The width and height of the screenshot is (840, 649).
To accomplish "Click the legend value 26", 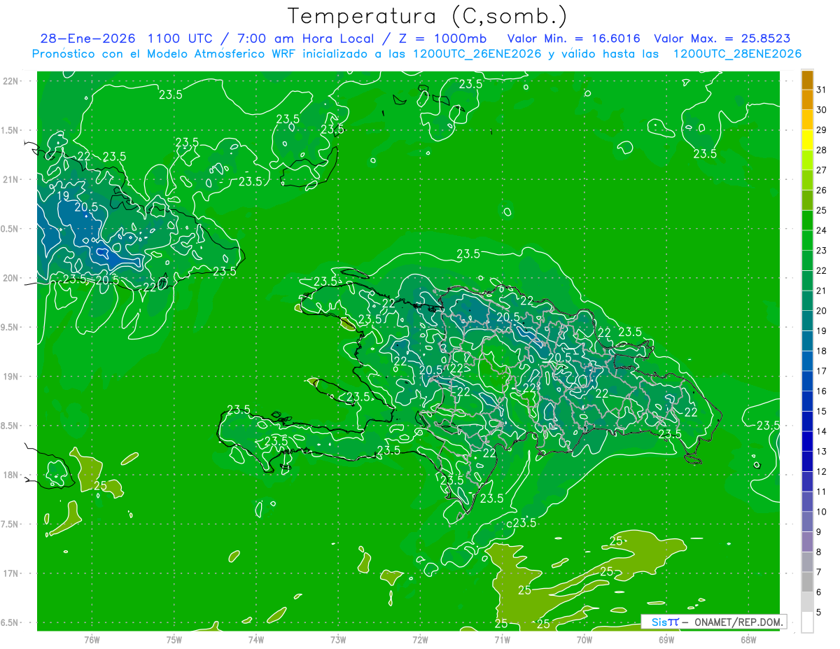I will click(822, 190).
